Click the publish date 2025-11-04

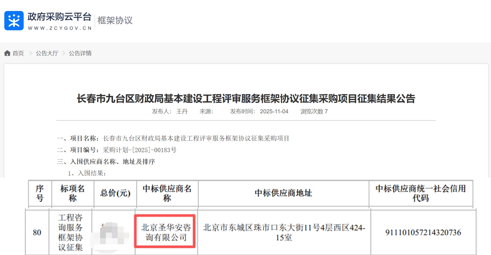pos(274,111)
